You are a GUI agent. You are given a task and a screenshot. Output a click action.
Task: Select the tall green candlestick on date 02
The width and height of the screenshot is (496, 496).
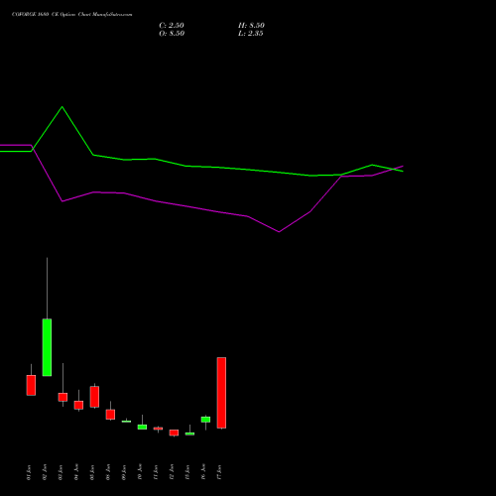(47, 347)
